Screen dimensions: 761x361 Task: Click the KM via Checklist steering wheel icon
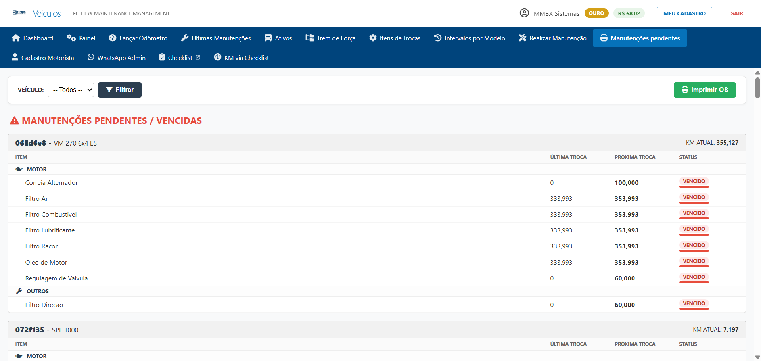coord(217,57)
